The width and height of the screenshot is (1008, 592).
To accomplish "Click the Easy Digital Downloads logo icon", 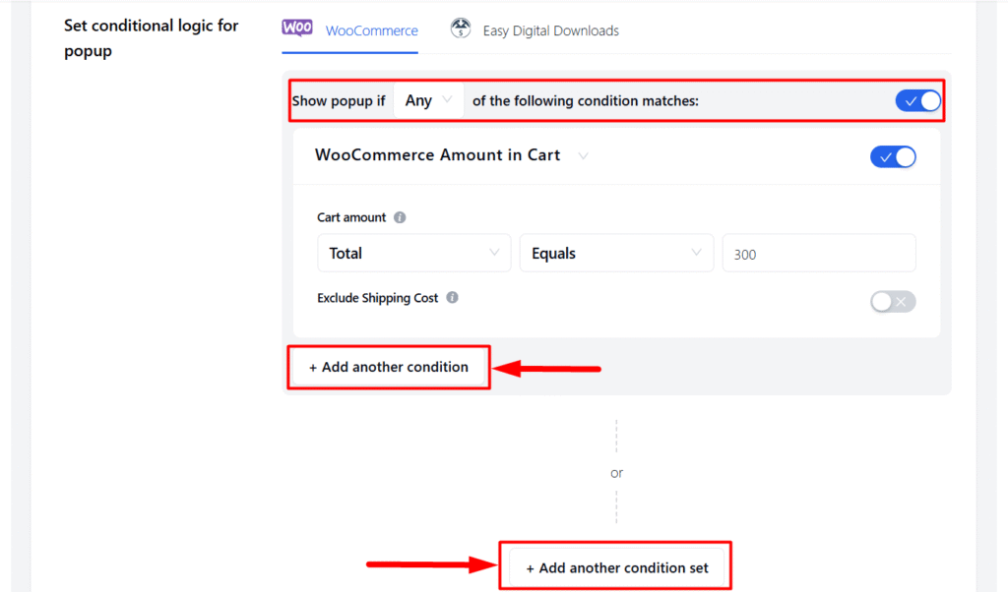I will pyautogui.click(x=461, y=30).
